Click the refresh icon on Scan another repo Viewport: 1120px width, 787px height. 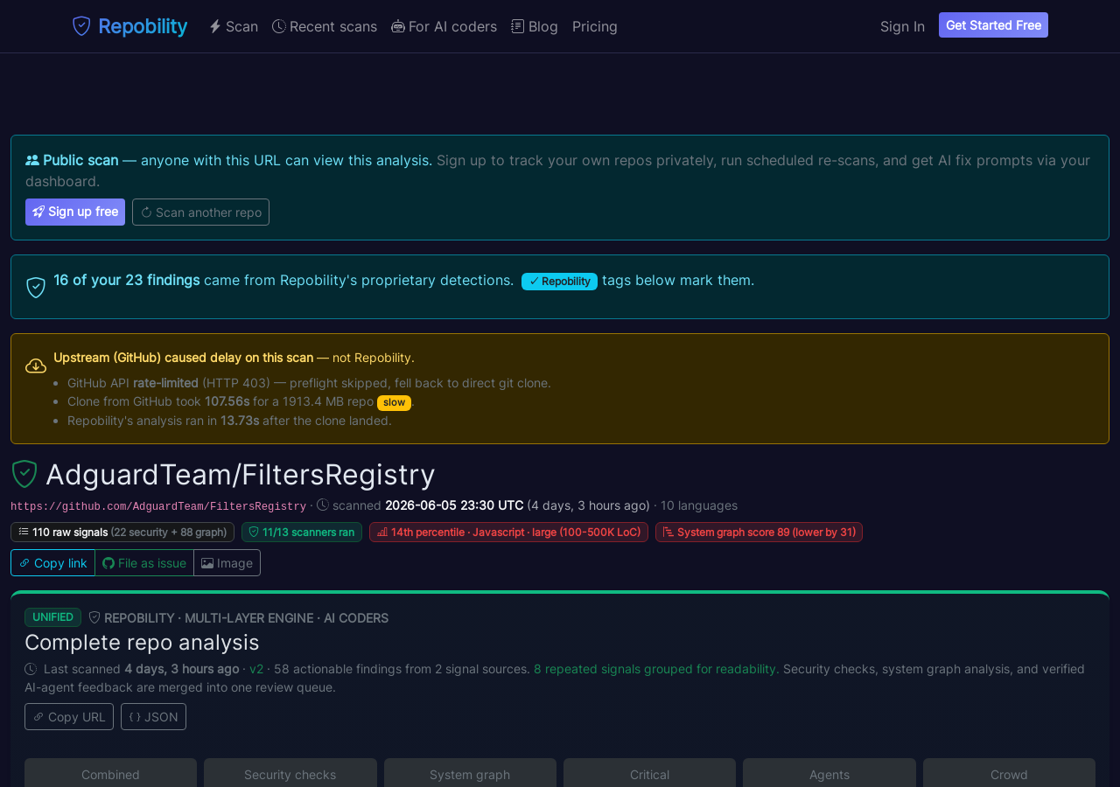point(146,212)
